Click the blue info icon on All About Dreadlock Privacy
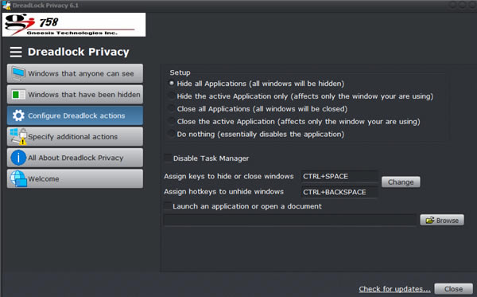The height and width of the screenshot is (297, 477). click(18, 158)
